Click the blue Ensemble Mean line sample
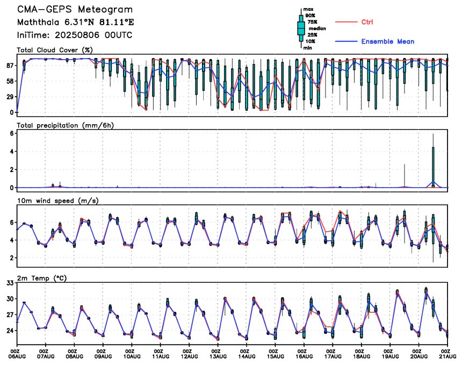 [346, 41]
